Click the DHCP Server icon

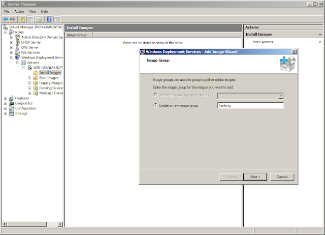(18, 42)
